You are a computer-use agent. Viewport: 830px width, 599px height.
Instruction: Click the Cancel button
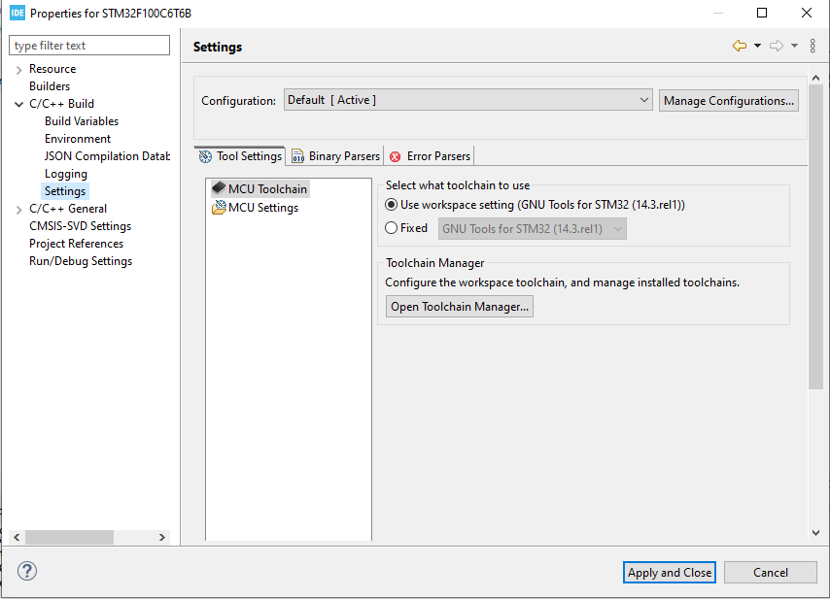[771, 573]
